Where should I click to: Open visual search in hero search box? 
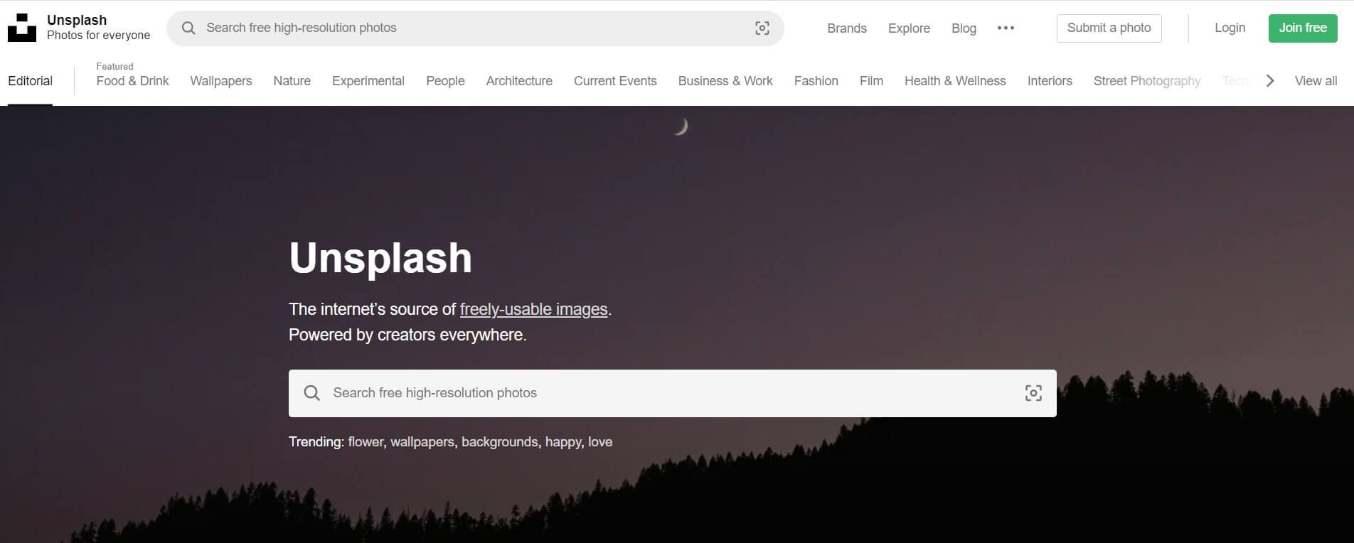(x=1033, y=393)
